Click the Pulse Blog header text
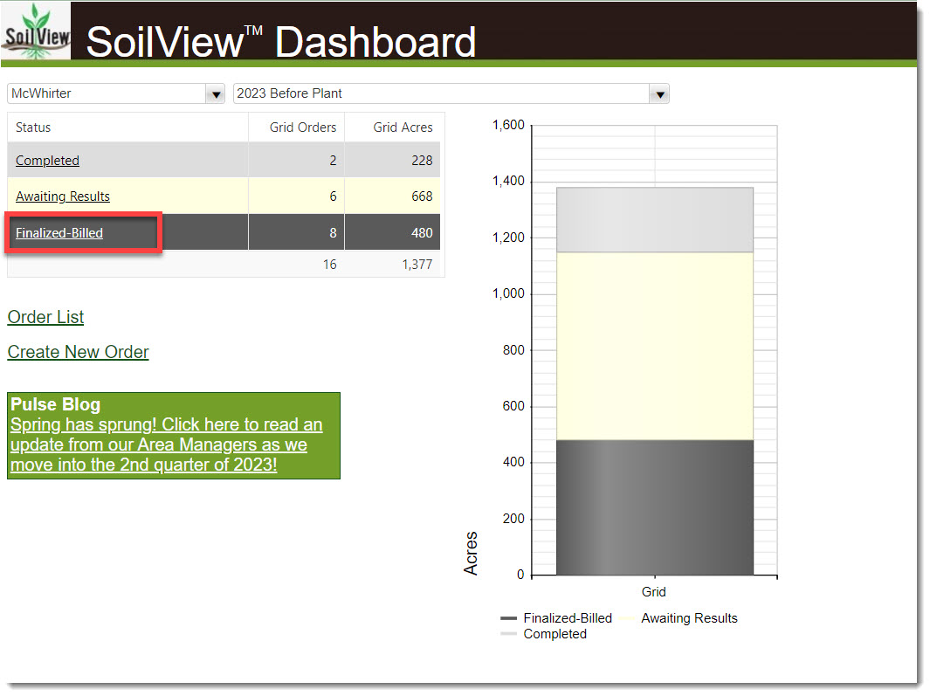The height and width of the screenshot is (696, 930). (54, 404)
